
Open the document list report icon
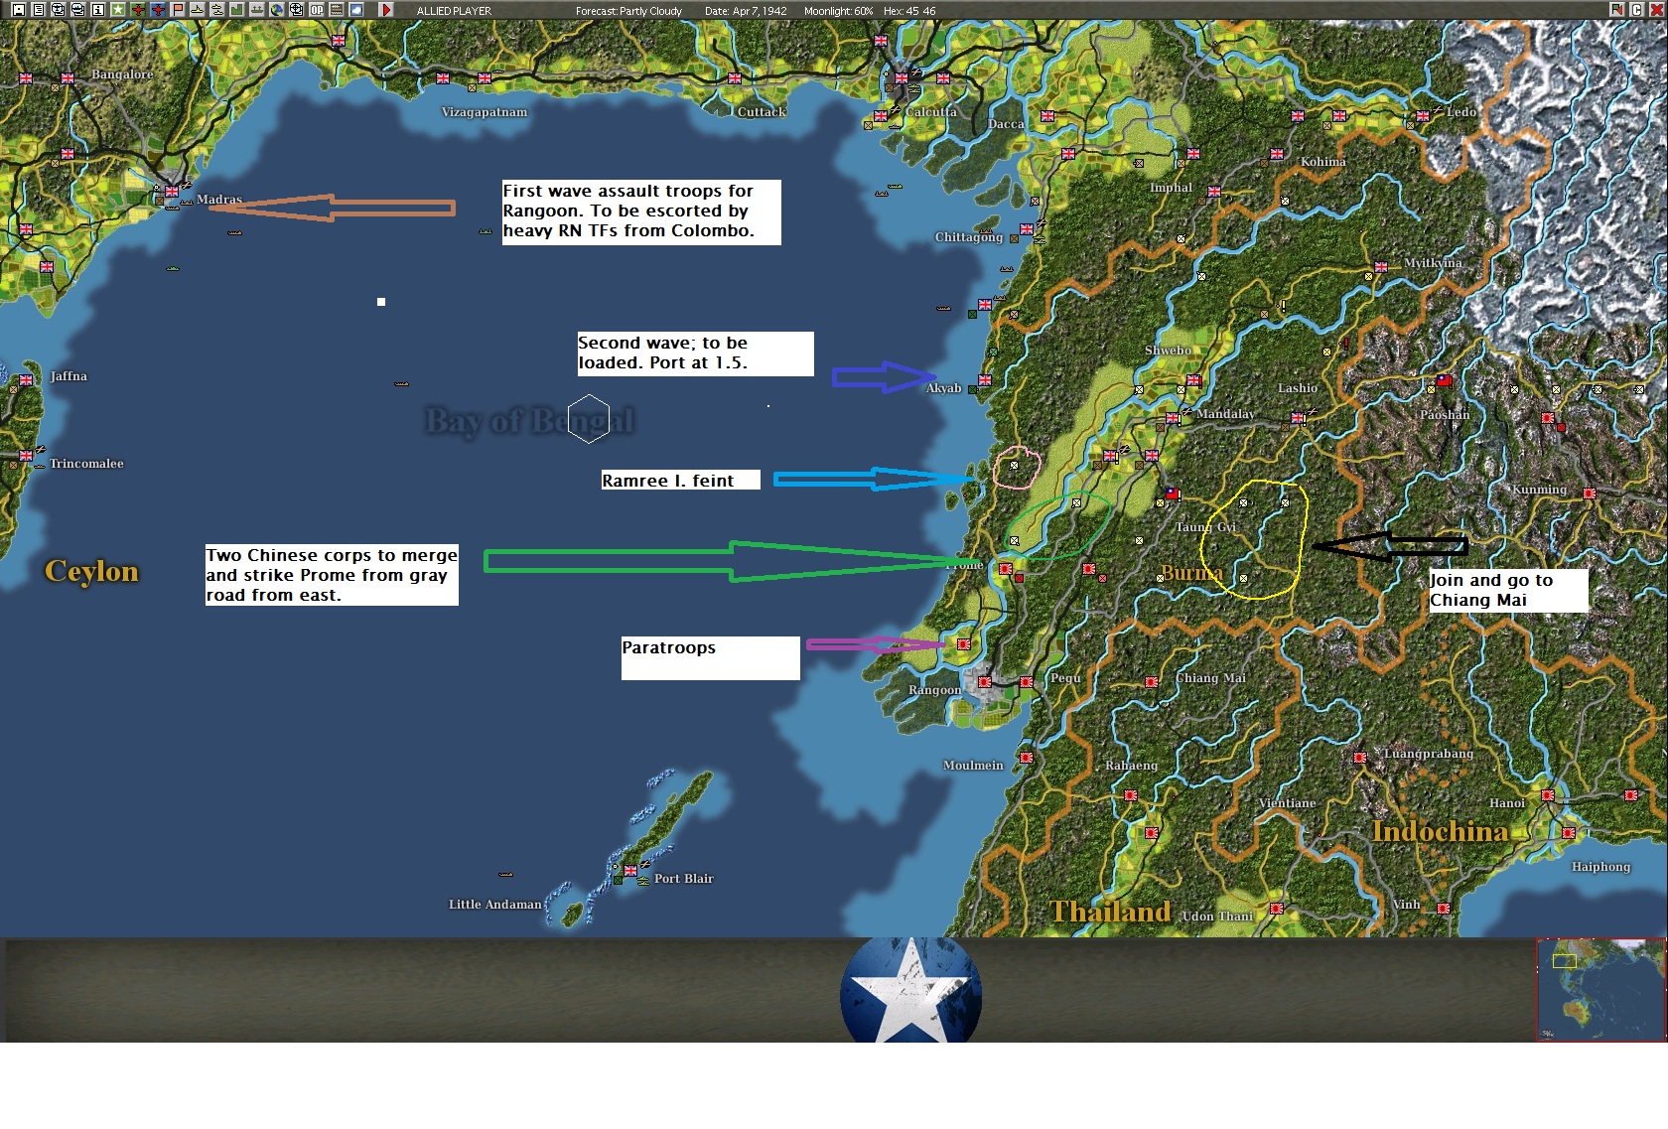coord(38,10)
